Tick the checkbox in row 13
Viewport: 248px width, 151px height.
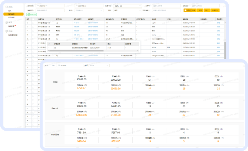(x=33, y=27)
